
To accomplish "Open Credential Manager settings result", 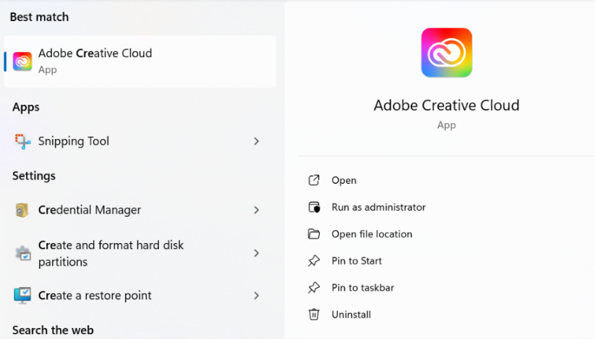I will click(x=138, y=210).
